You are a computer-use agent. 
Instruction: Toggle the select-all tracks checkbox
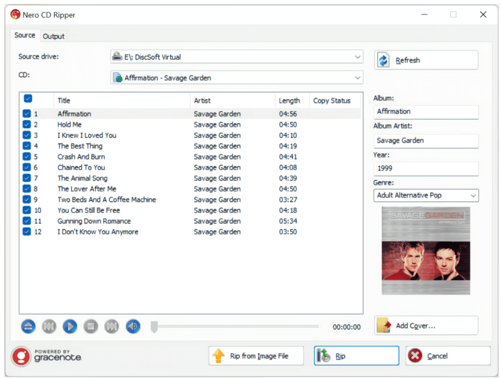[x=28, y=98]
